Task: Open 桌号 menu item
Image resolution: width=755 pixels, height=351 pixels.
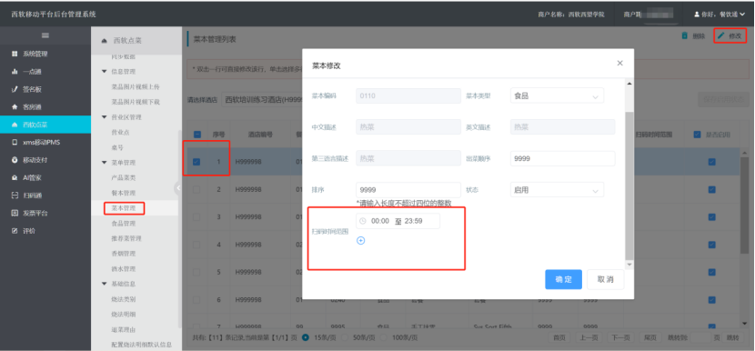Action: coord(117,147)
